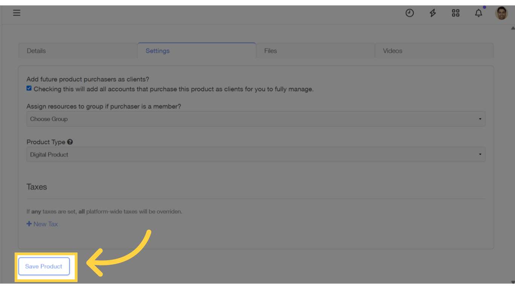Click the page scrollbar up arrow
The height and width of the screenshot is (289, 515).
pyautogui.click(x=513, y=28)
